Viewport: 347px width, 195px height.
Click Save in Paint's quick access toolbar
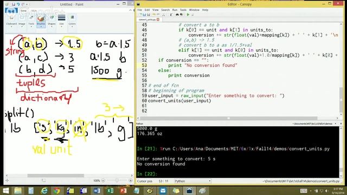(x=14, y=4)
